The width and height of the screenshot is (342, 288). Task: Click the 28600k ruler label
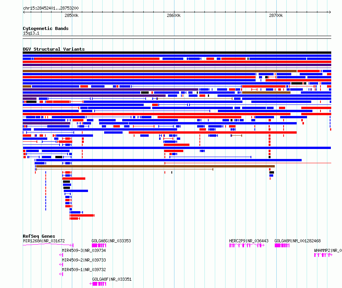coord(174,15)
